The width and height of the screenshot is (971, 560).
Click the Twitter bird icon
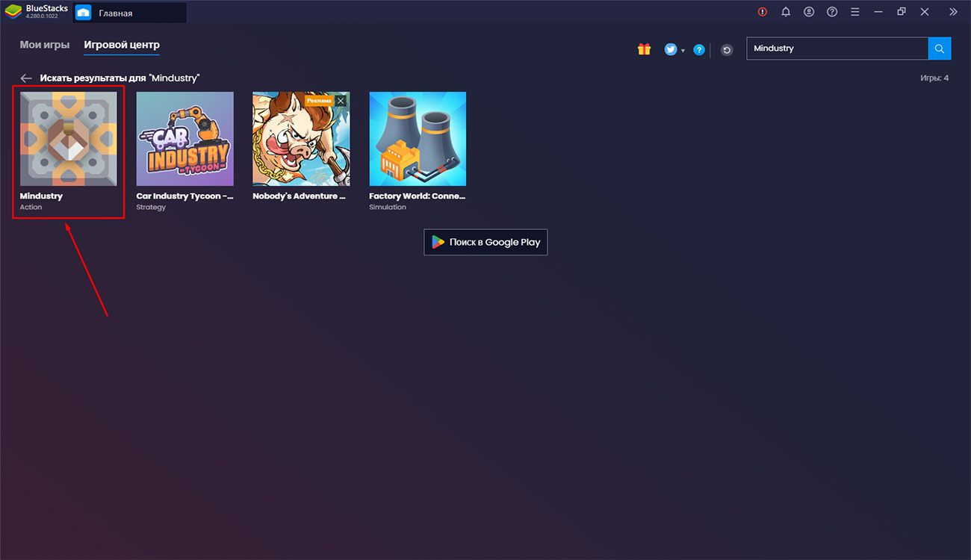671,49
